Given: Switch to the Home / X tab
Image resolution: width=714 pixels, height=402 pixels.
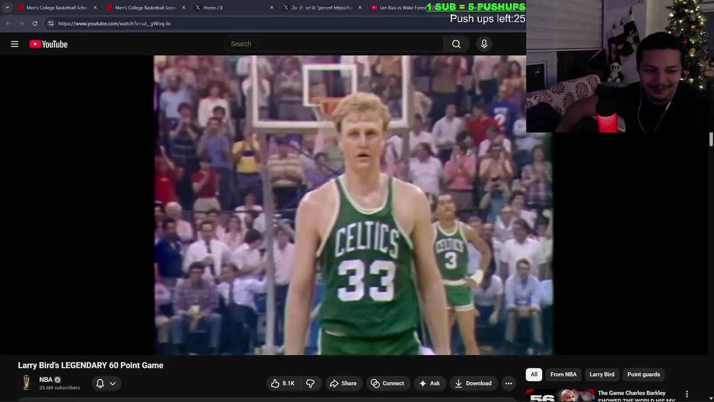Looking at the screenshot, I should click(234, 8).
